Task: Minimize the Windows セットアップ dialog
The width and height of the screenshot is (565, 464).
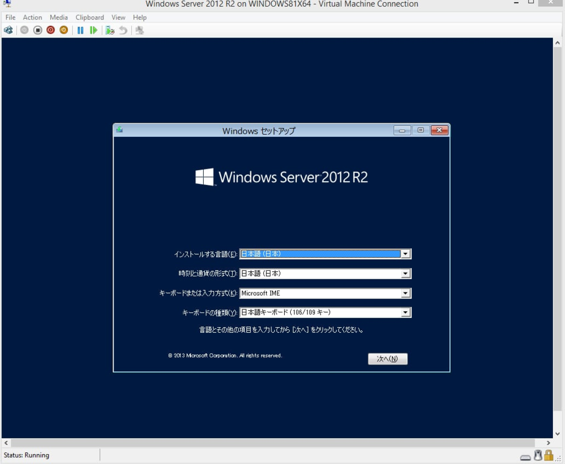Action: [x=402, y=130]
